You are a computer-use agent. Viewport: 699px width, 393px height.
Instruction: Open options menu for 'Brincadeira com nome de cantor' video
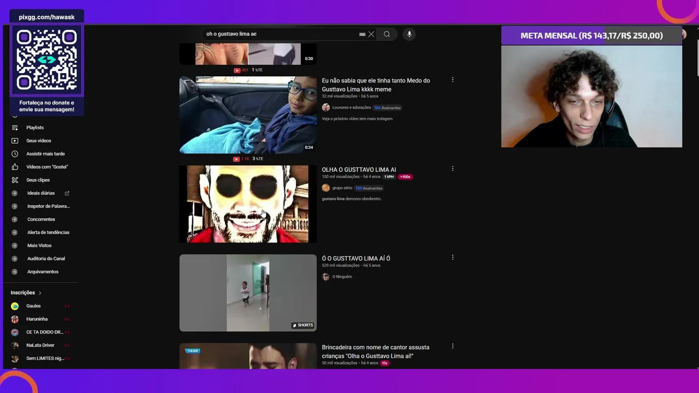(x=453, y=346)
